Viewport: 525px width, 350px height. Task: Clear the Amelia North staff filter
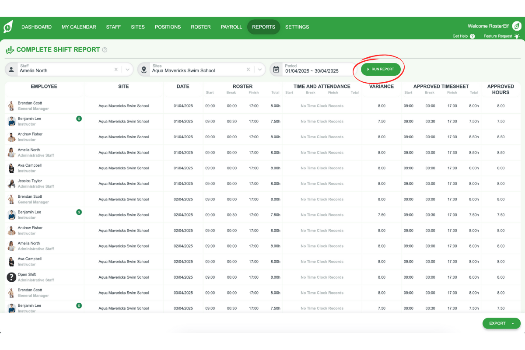tap(115, 69)
